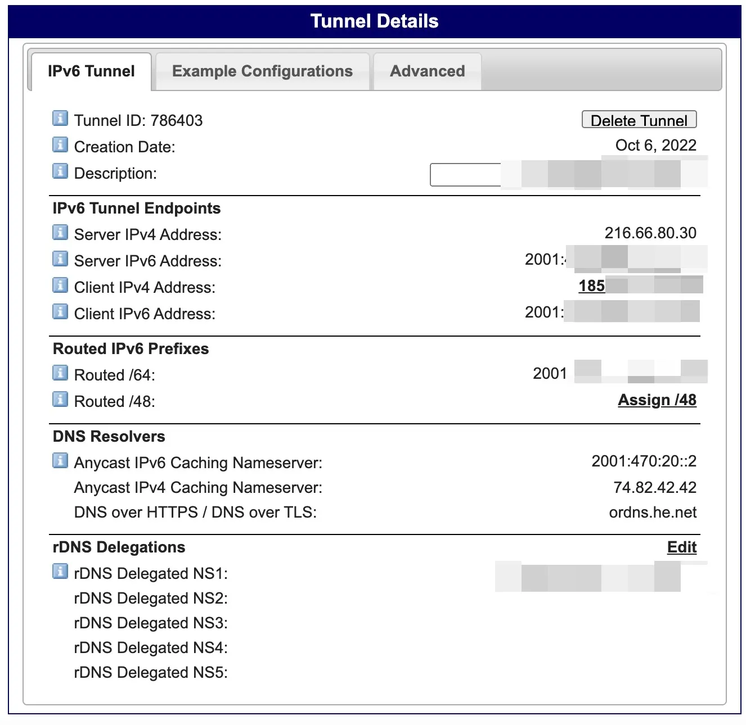Switch to the IPv6 Tunnel tab

pos(91,71)
